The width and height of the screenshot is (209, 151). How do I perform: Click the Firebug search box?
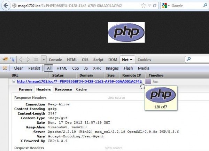197,59
